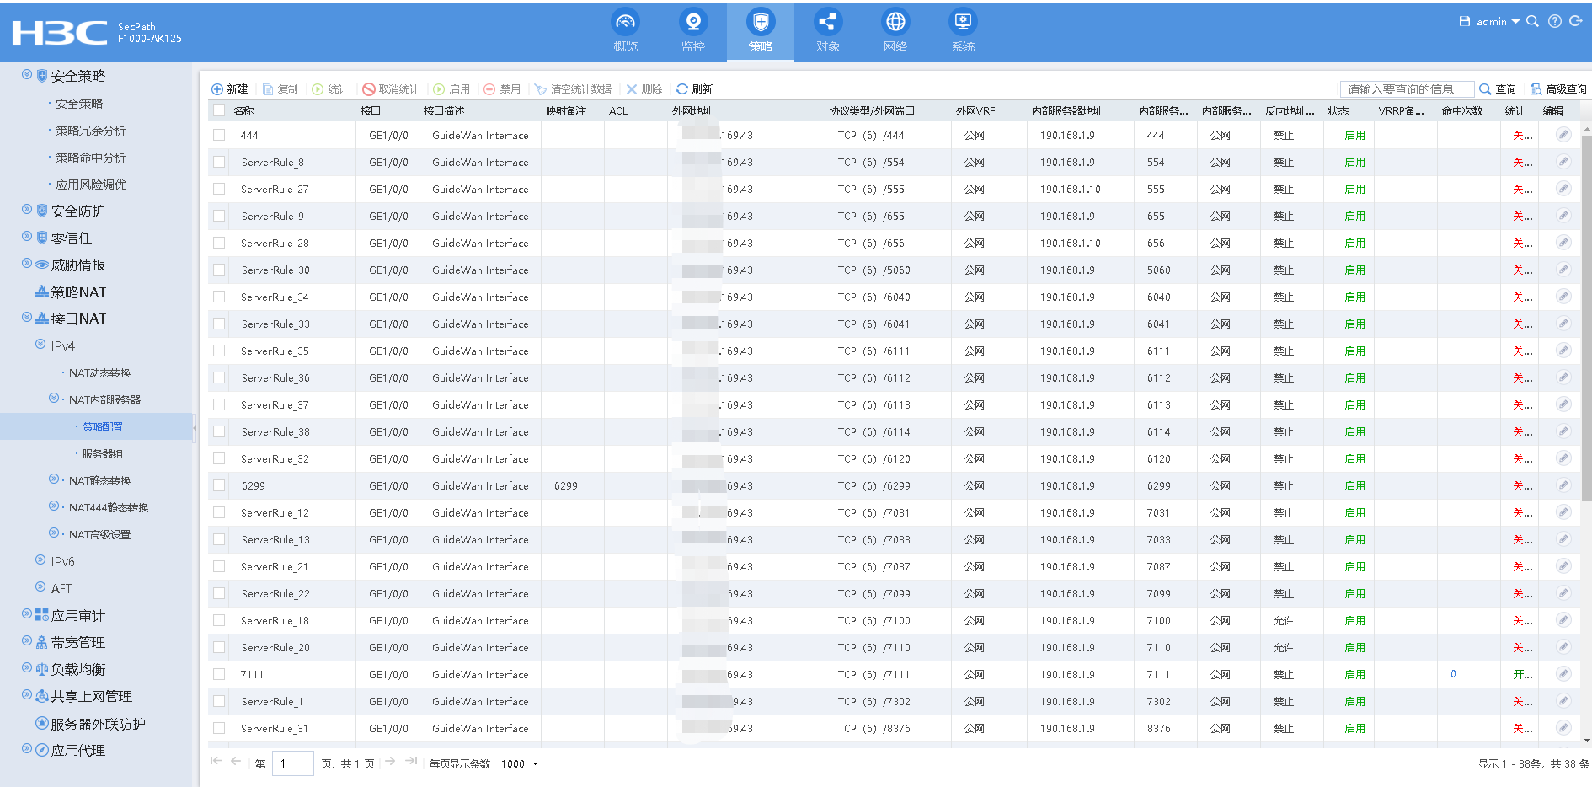Click the 概览 overview dashboard icon
The image size is (1592, 787).
click(625, 23)
